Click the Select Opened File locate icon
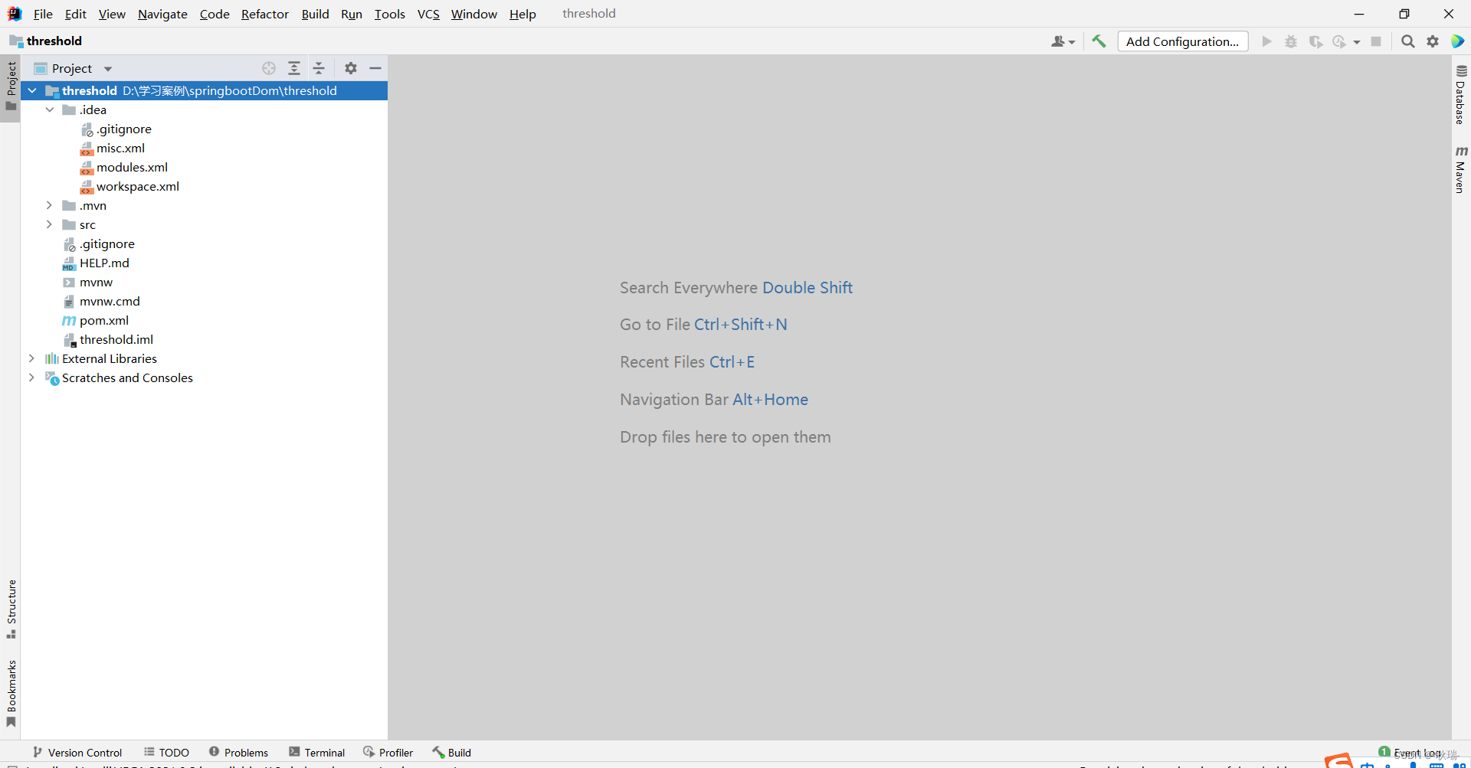The width and height of the screenshot is (1471, 768). (x=269, y=68)
